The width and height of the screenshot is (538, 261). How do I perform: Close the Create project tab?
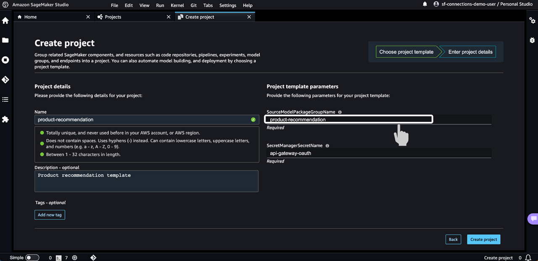tap(249, 17)
